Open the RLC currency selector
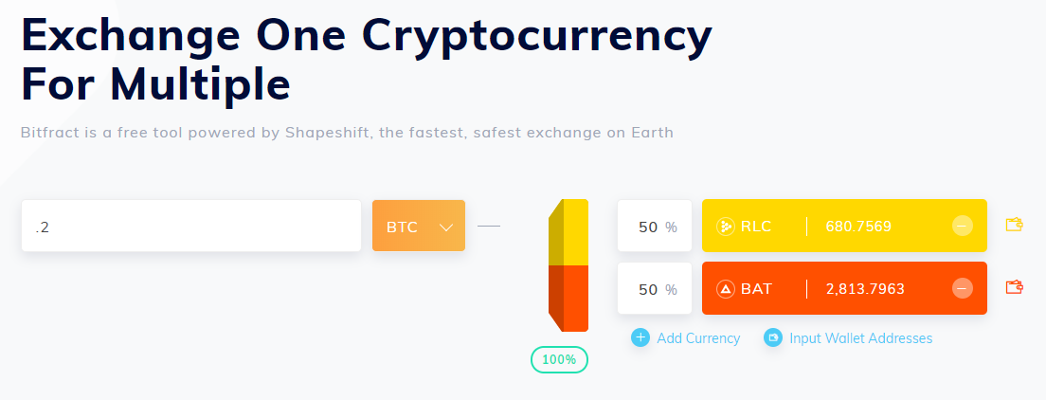Screen dimensions: 1046x400 756,227
